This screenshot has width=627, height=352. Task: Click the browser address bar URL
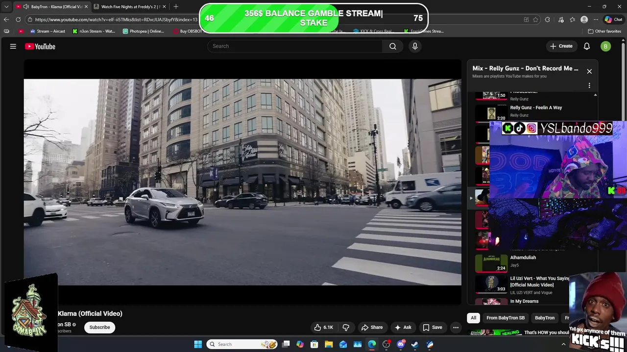point(116,20)
